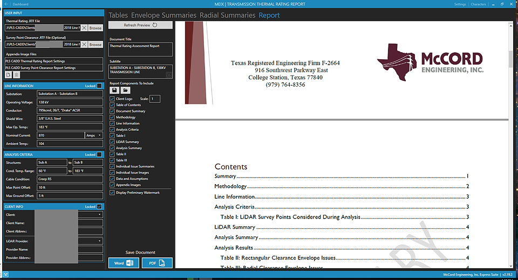Save the document as Word
Screen dimensions: 518x280
point(124,263)
